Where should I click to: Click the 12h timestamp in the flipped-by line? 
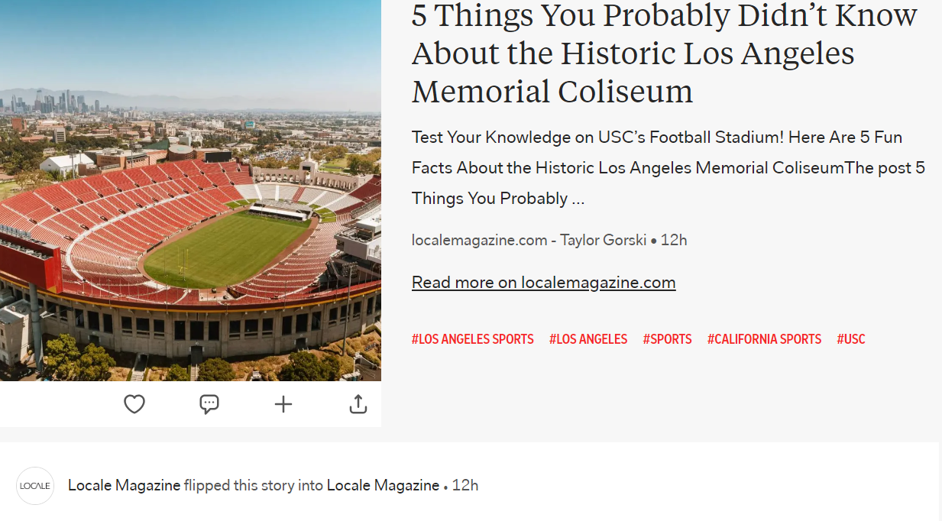pyautogui.click(x=465, y=485)
